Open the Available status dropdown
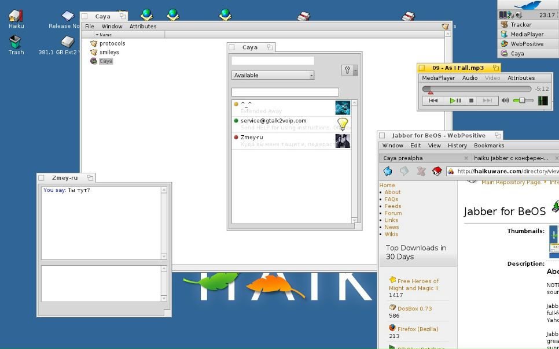This screenshot has height=349, width=559. pyautogui.click(x=273, y=75)
